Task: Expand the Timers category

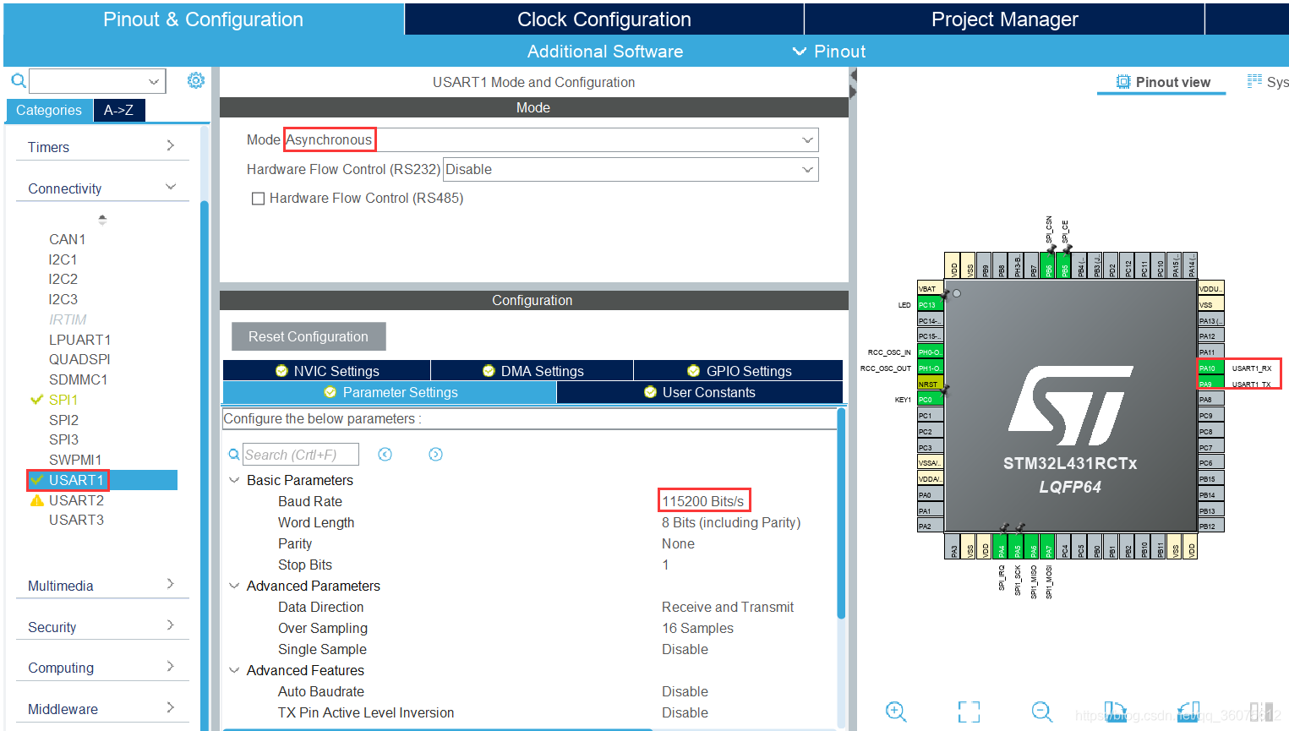Action: 101,147
